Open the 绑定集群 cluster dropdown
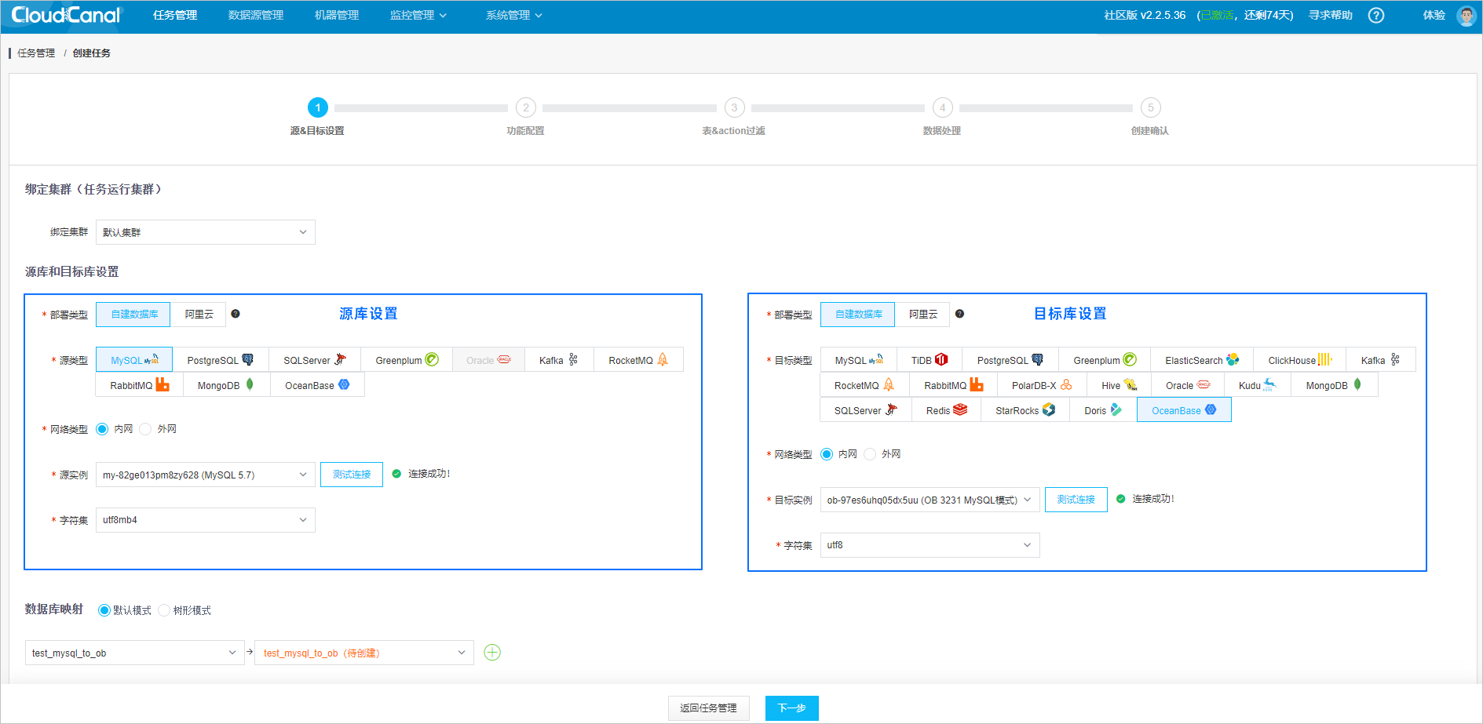1483x724 pixels. tap(205, 231)
